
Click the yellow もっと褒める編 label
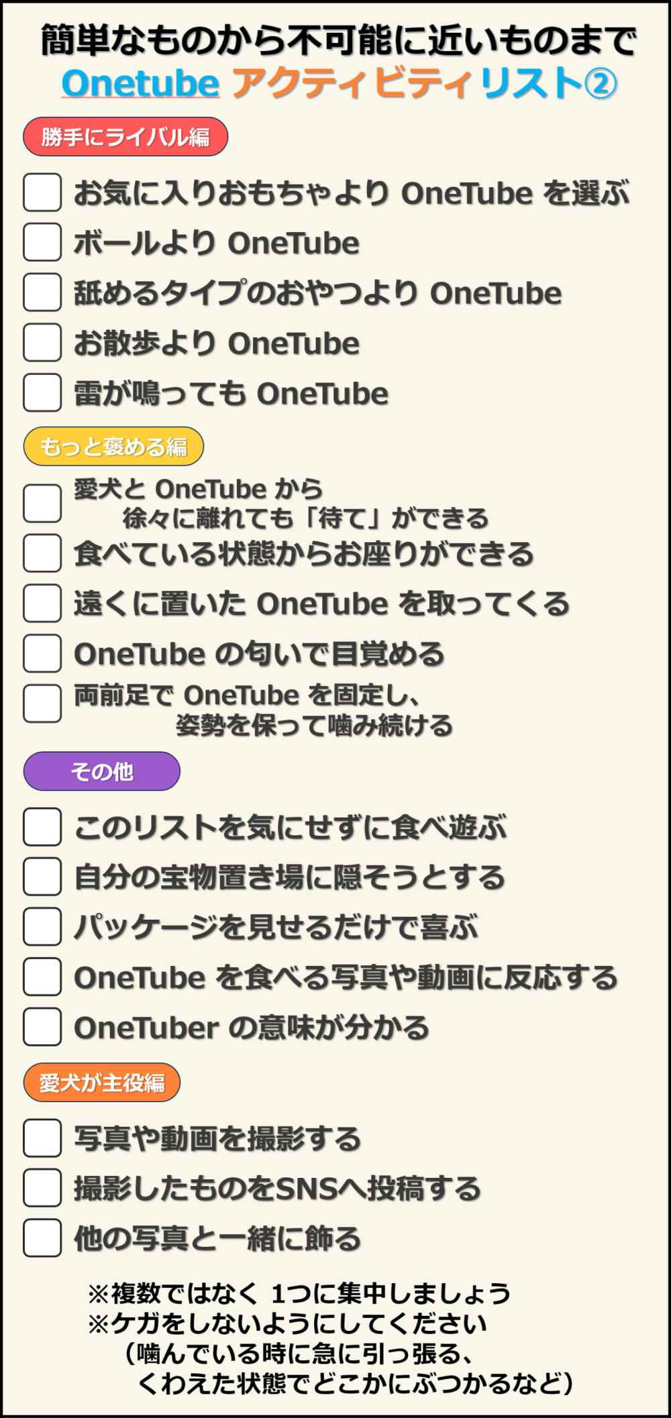pos(113,446)
